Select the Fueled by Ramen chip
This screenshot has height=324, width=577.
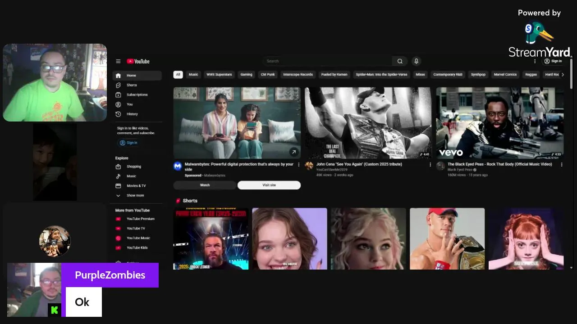pos(334,74)
